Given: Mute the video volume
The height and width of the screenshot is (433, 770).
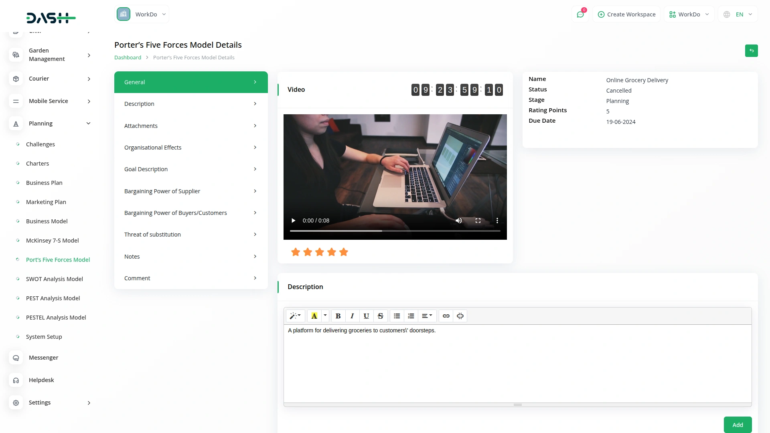Looking at the screenshot, I should coord(459,221).
